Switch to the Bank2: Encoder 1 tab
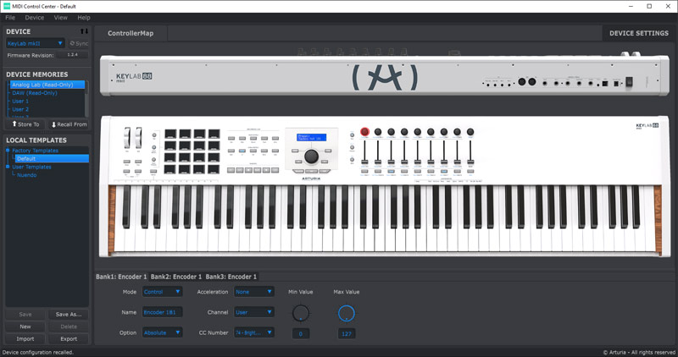Image resolution: width=678 pixels, height=357 pixels. 175,277
